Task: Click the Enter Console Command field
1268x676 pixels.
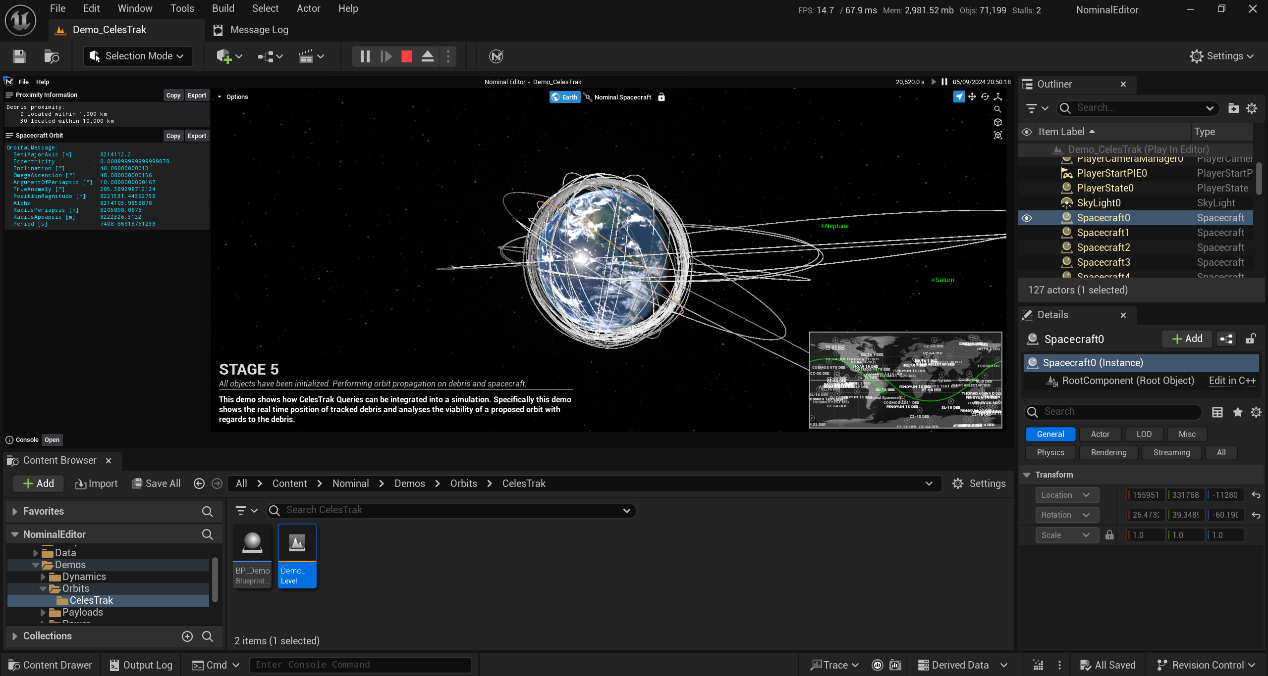Action: pos(361,665)
